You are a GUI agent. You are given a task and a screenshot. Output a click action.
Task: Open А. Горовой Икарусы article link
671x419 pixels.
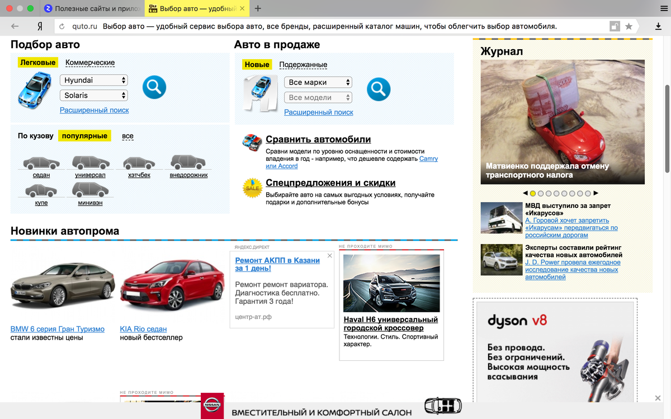pyautogui.click(x=571, y=228)
